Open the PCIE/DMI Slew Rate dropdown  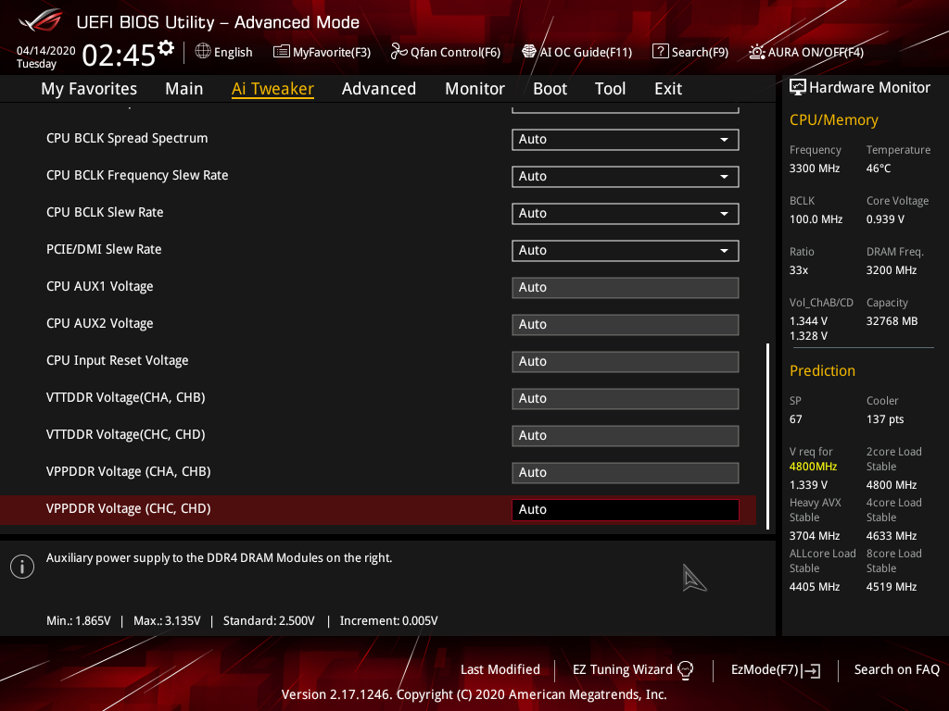pos(626,250)
